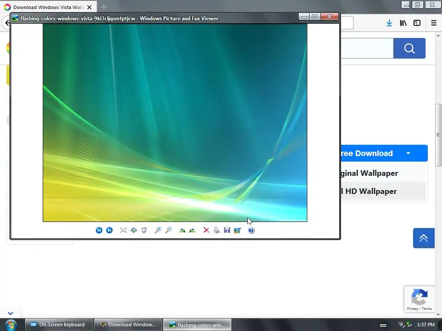The width and height of the screenshot is (442, 331).
Task: Click the page vertical scrollbar thumb
Action: click(x=439, y=135)
